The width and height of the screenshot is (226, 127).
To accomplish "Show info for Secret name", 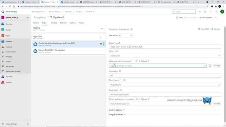I will pos(121,90).
